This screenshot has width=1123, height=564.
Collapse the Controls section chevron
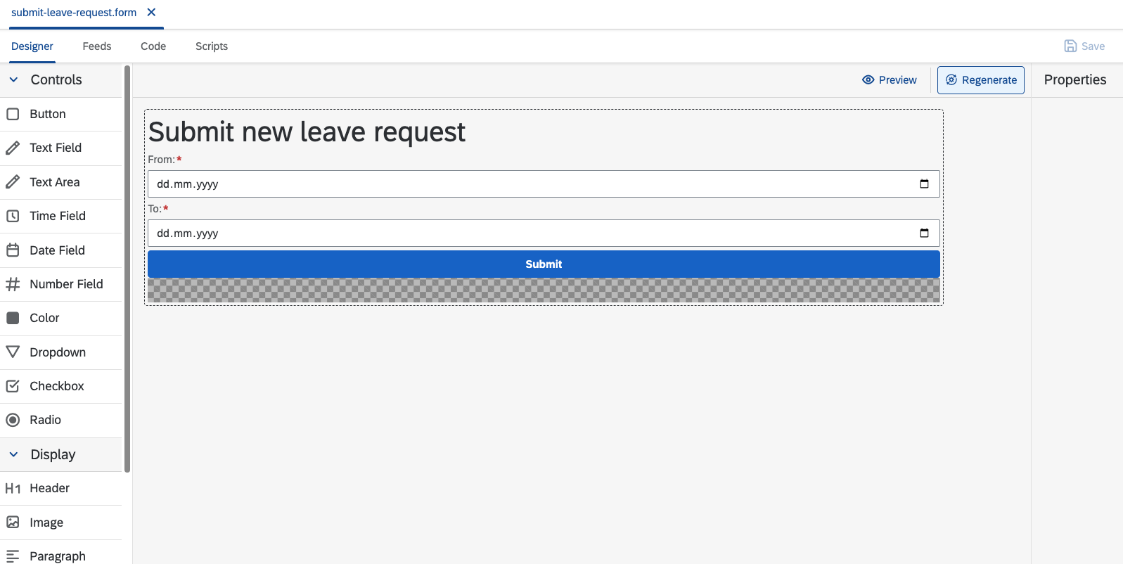pos(13,79)
